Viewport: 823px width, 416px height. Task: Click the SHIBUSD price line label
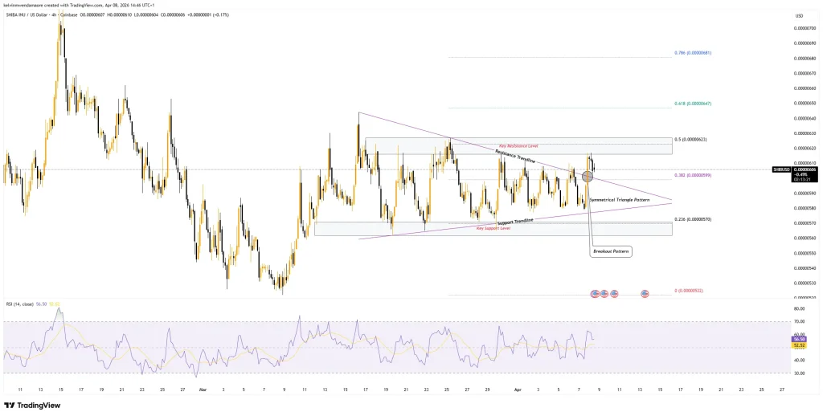coord(781,169)
